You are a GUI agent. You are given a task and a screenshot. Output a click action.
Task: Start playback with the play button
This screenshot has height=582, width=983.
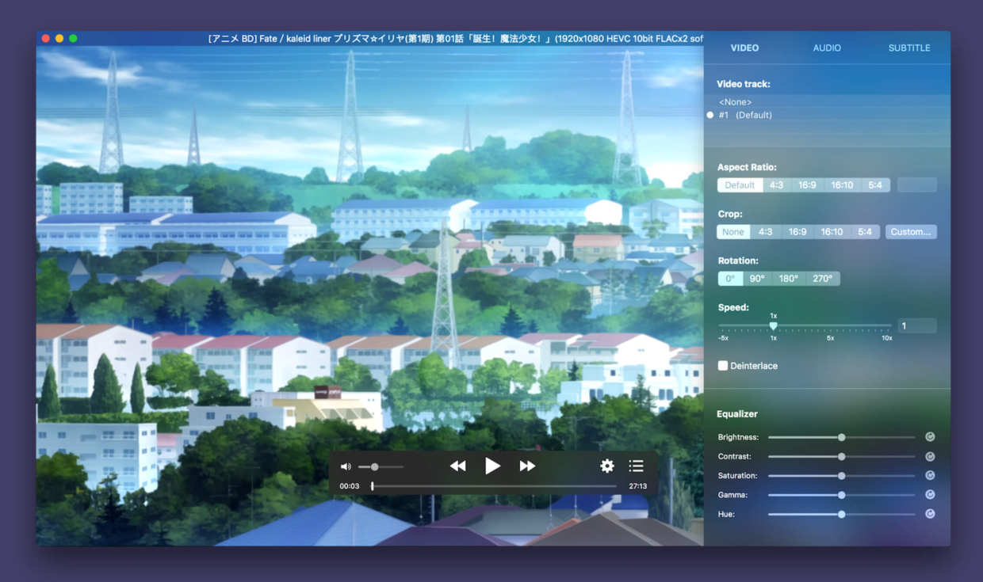tap(492, 466)
